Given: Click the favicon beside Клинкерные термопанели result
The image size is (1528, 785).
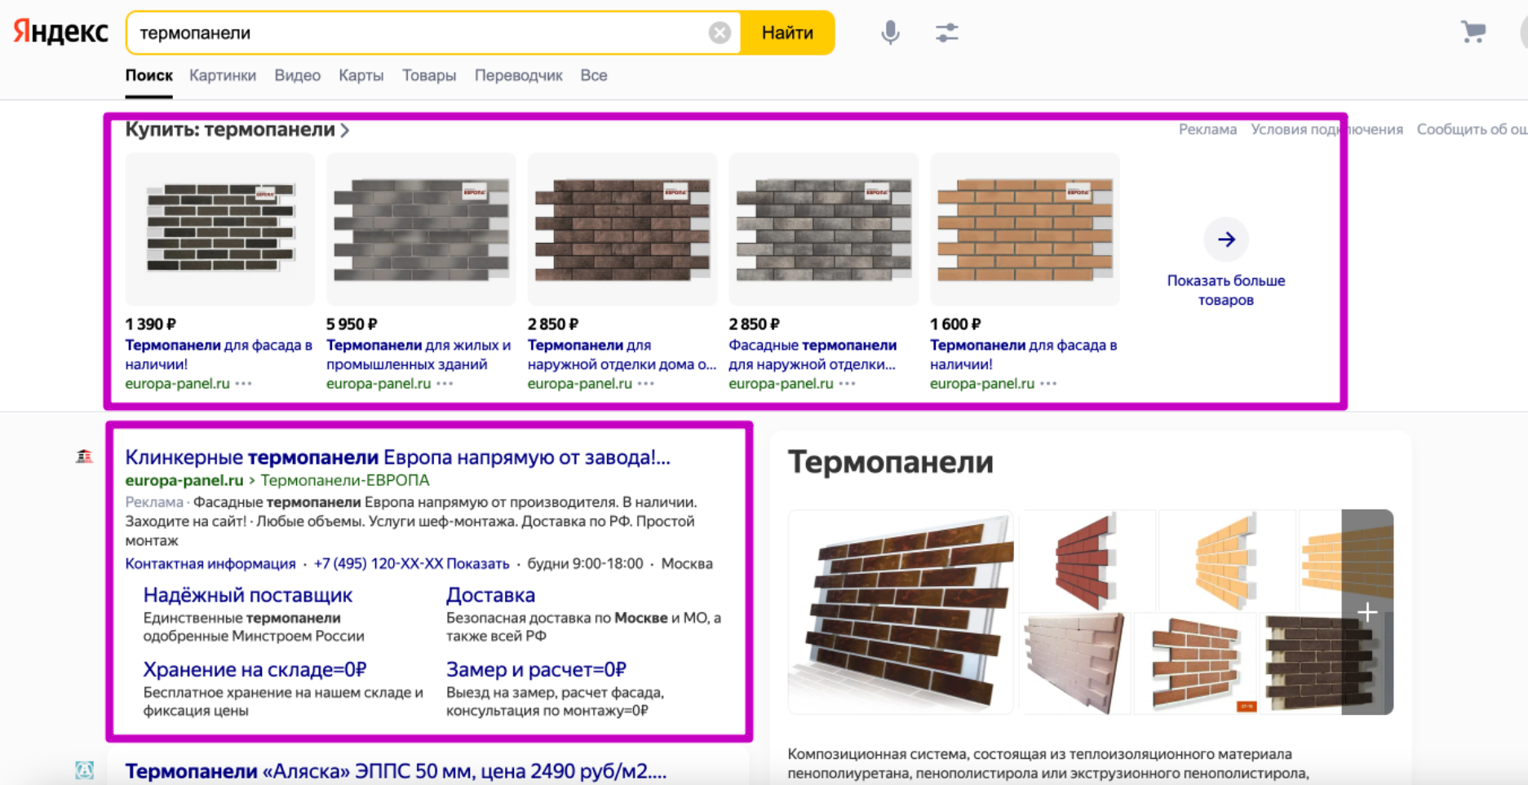Looking at the screenshot, I should [x=84, y=456].
